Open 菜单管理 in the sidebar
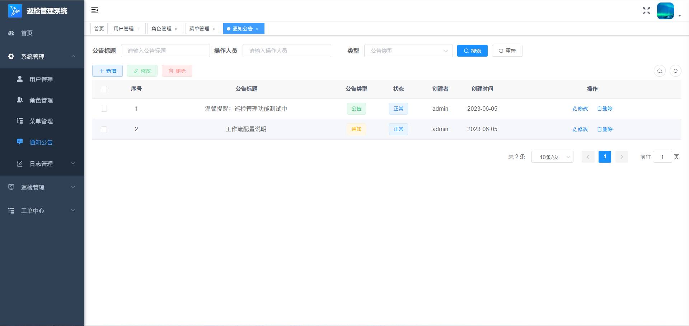The width and height of the screenshot is (689, 326). pos(41,121)
